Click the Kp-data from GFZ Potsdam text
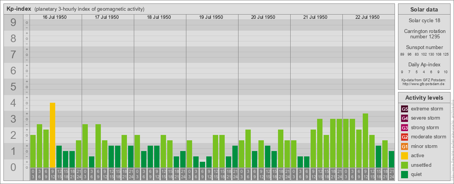Viewport: 454px width, 184px height. (424, 80)
